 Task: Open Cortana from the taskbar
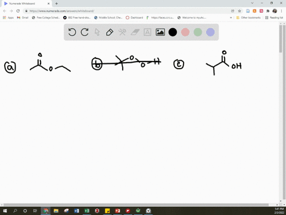pos(25,211)
